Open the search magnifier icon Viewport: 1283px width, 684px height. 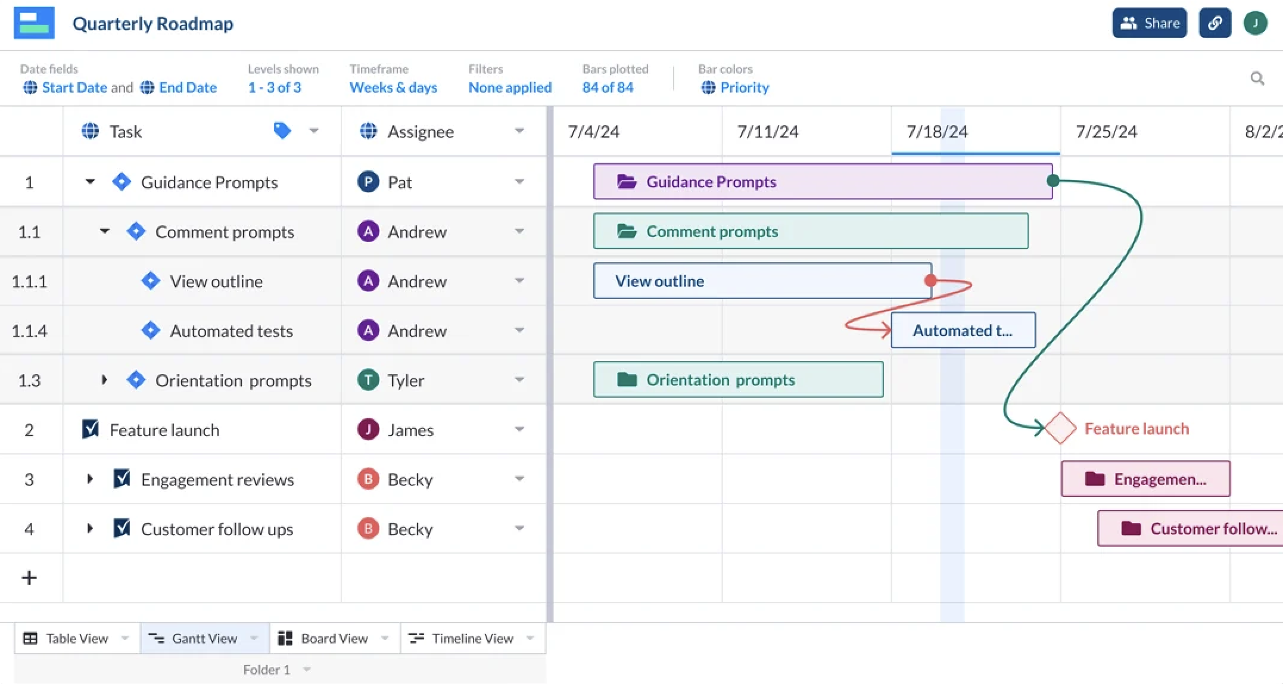tap(1257, 78)
